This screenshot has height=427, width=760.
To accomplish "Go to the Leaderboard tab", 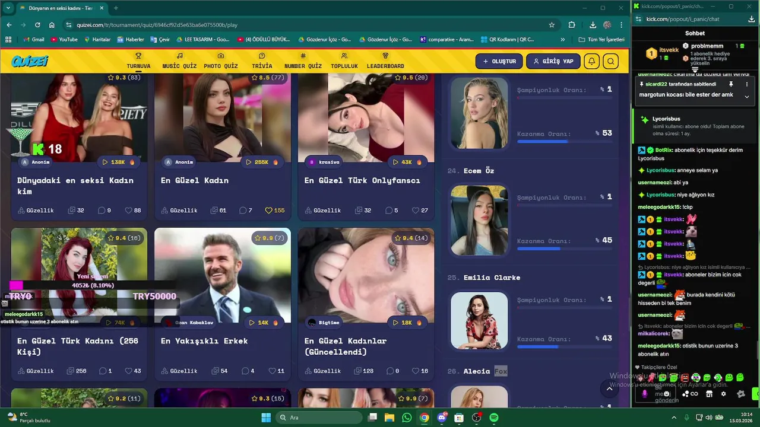I will tap(385, 61).
